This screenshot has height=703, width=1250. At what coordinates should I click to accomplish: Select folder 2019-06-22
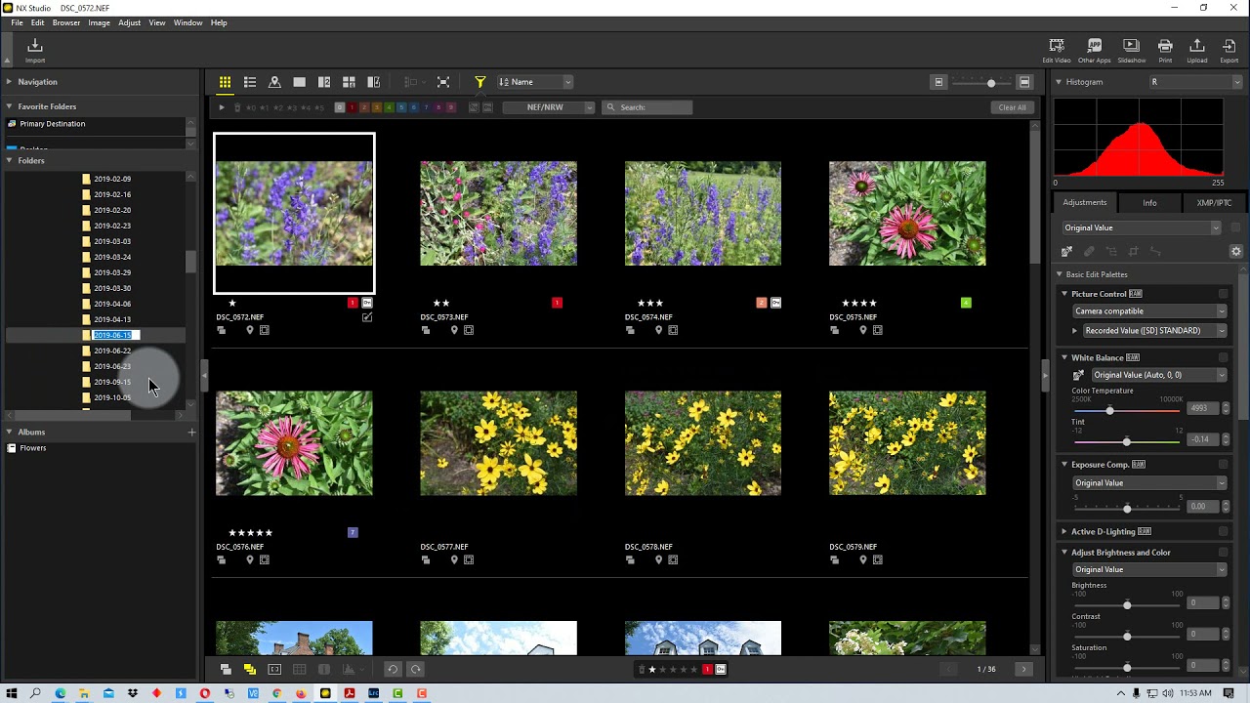pyautogui.click(x=112, y=351)
